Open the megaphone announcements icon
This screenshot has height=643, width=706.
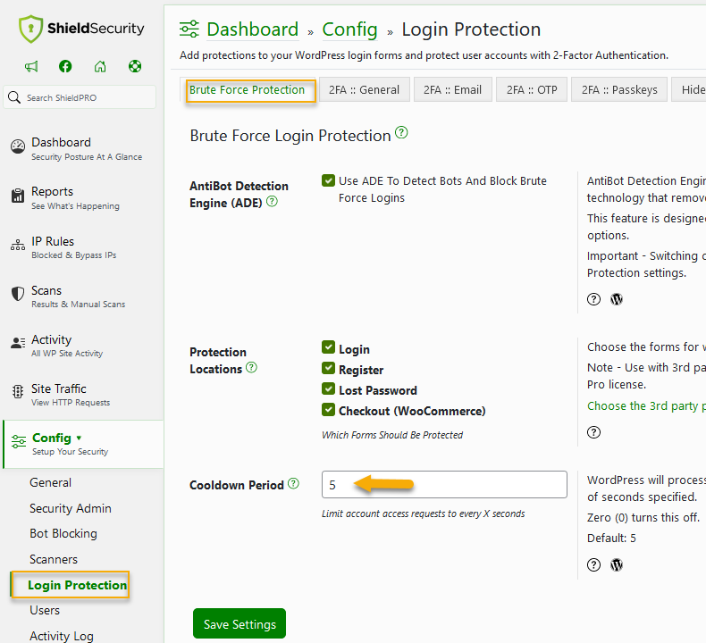[31, 67]
